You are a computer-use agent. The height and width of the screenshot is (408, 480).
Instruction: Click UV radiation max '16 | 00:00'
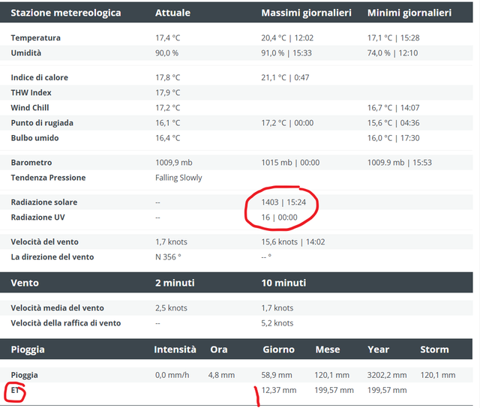tap(279, 217)
